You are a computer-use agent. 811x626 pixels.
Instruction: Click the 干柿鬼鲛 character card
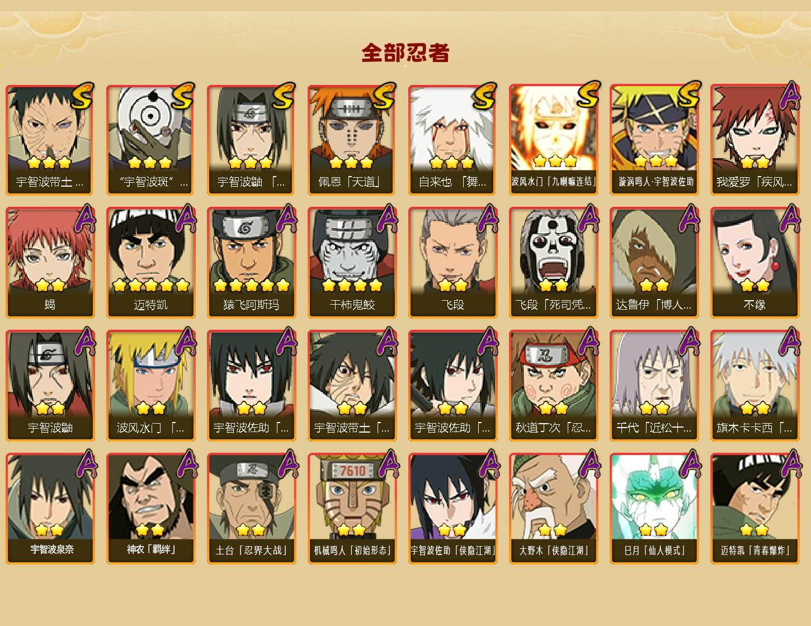(352, 263)
